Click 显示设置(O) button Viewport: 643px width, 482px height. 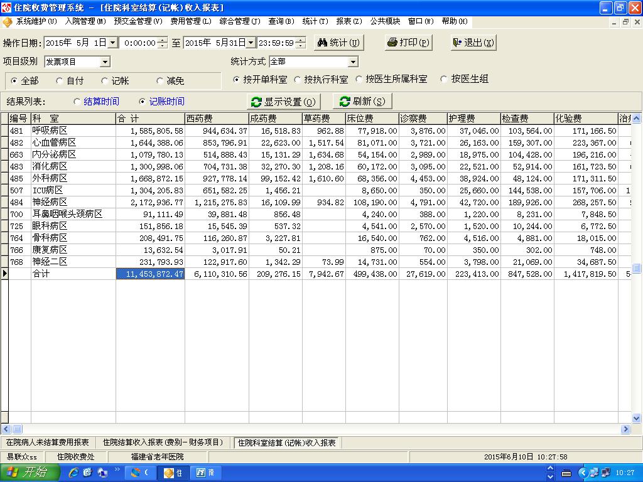point(284,102)
